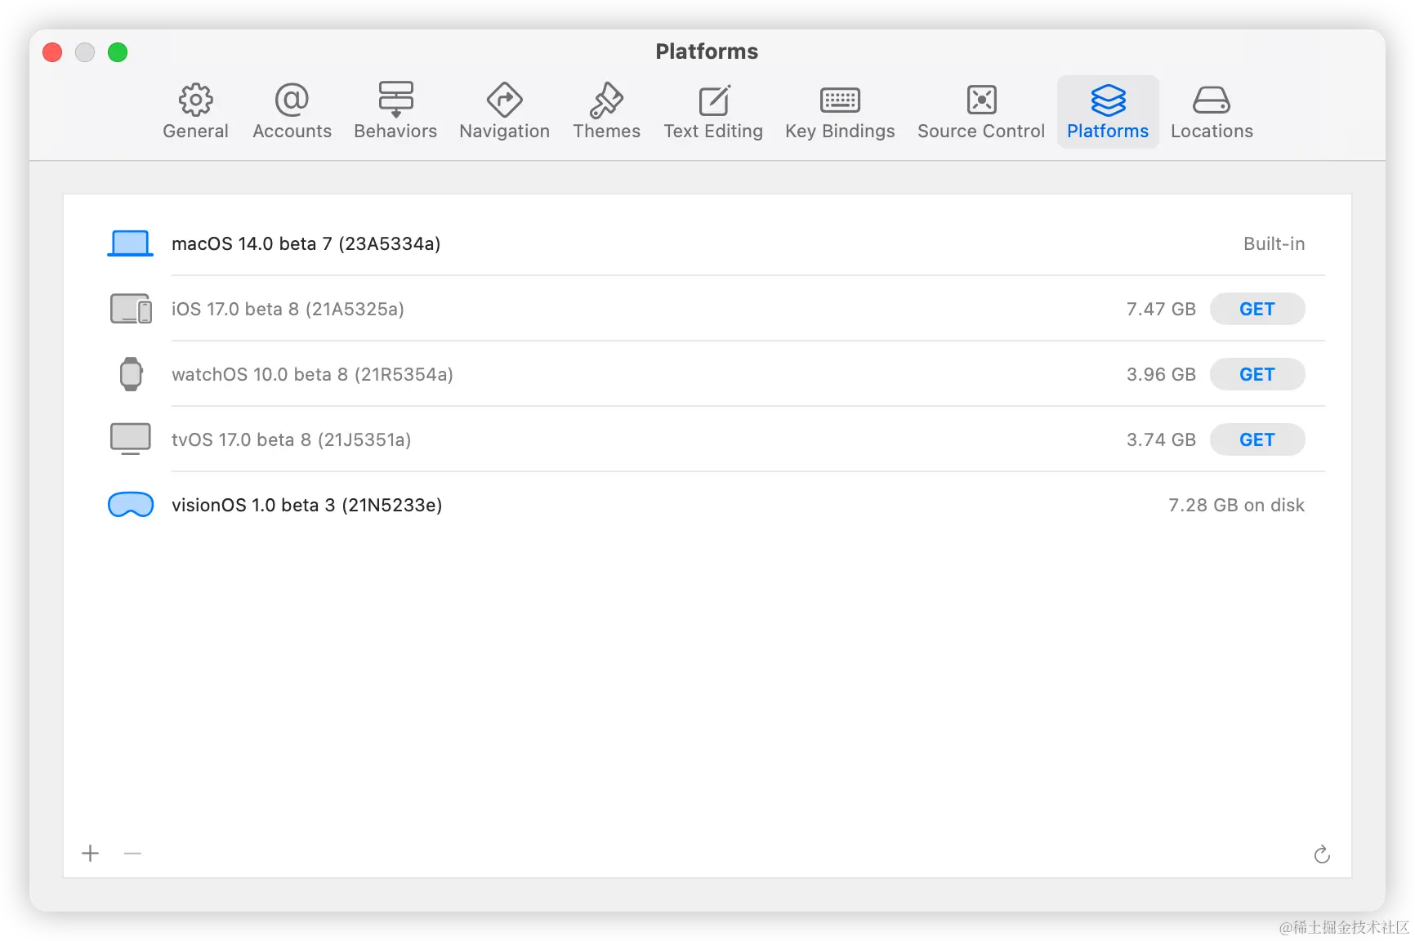Screen dimensions: 1415x941
Task: Get the iOS 17.0 beta 8 platform
Action: click(1257, 309)
